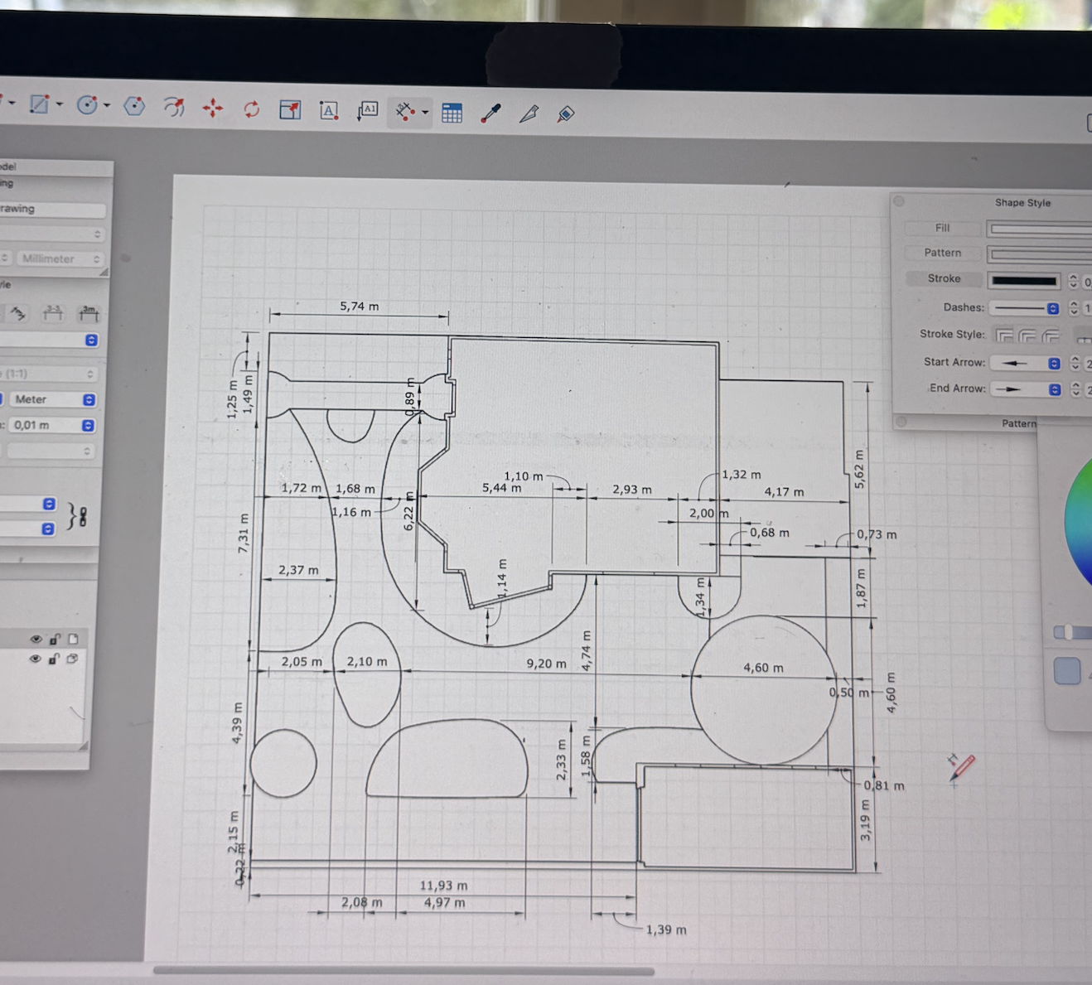Open the Start Arrow dropdown

click(x=1027, y=363)
